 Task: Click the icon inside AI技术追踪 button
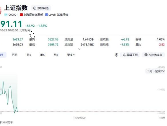[146, 55]
